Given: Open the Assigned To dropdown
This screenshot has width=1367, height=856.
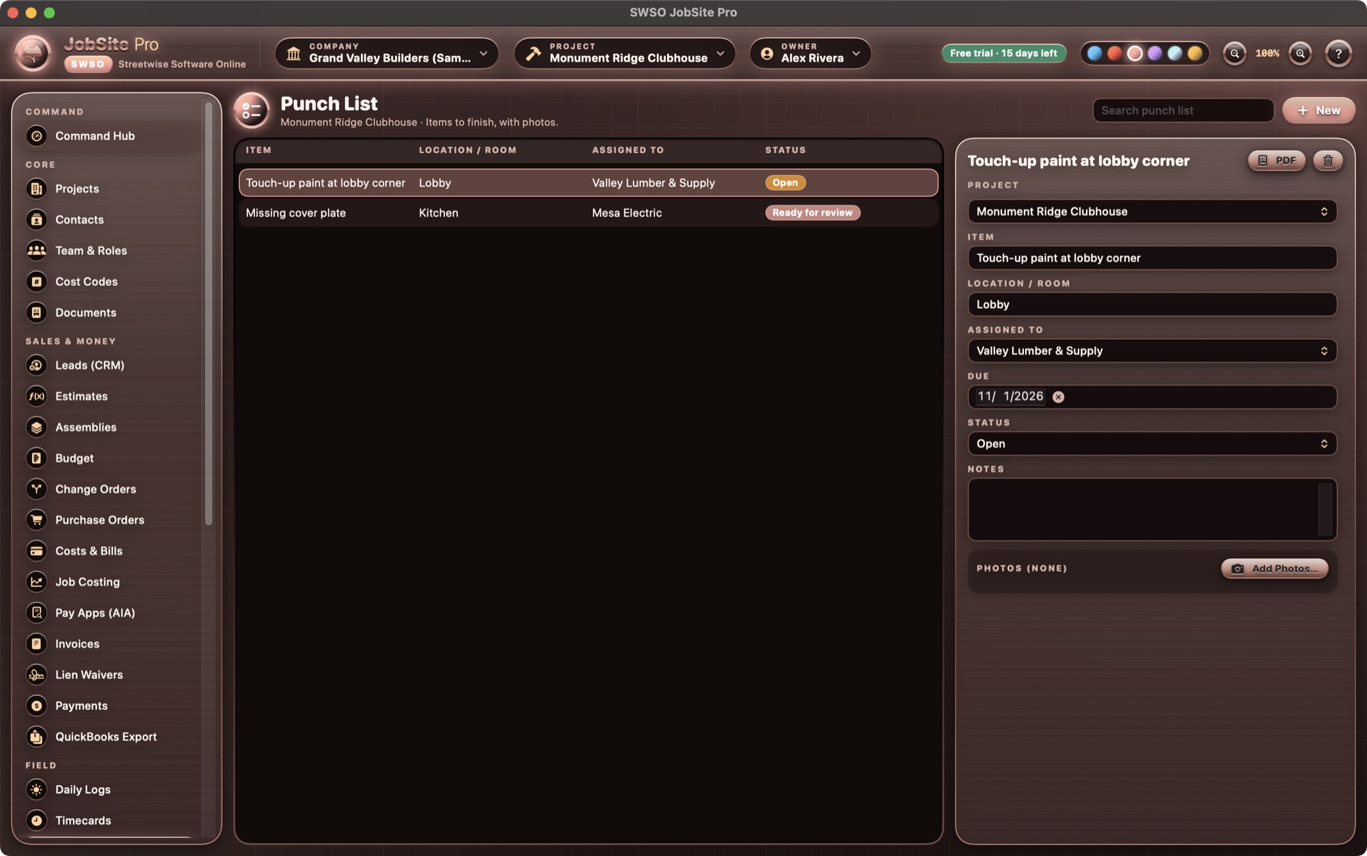Looking at the screenshot, I should pos(1152,351).
